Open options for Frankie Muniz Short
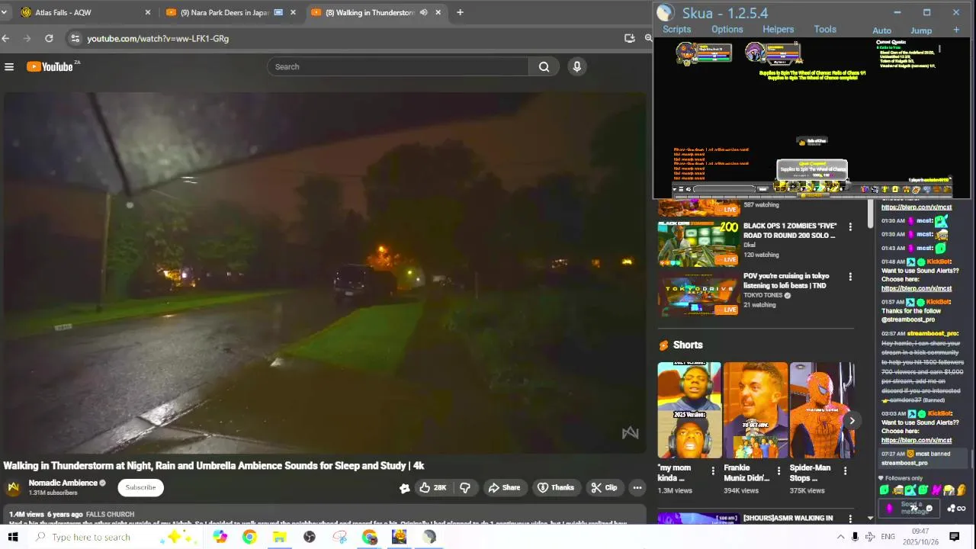Image resolution: width=976 pixels, height=549 pixels. pos(779,471)
